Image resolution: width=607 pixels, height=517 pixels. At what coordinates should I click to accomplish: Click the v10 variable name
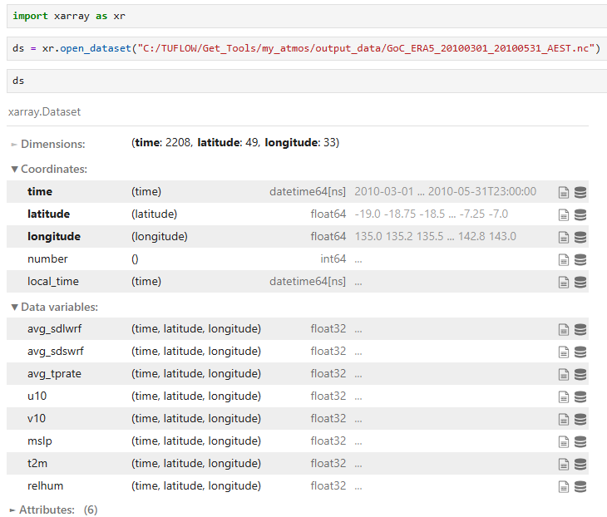(x=37, y=419)
